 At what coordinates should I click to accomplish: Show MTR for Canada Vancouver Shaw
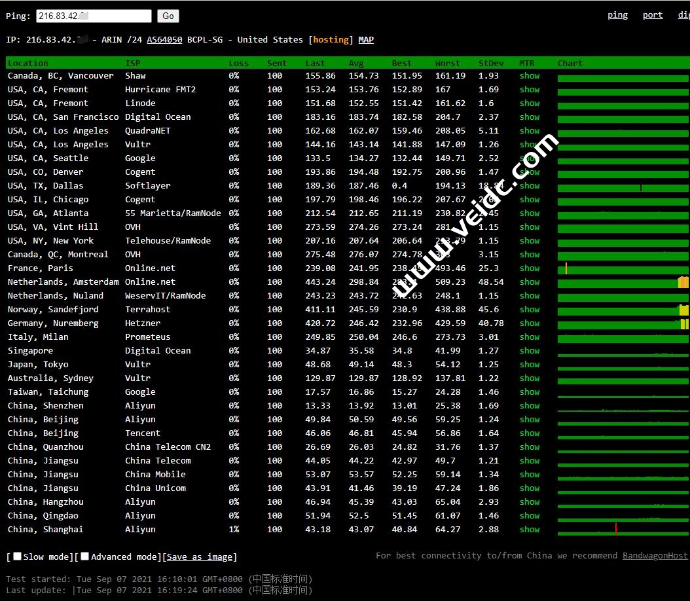click(530, 76)
